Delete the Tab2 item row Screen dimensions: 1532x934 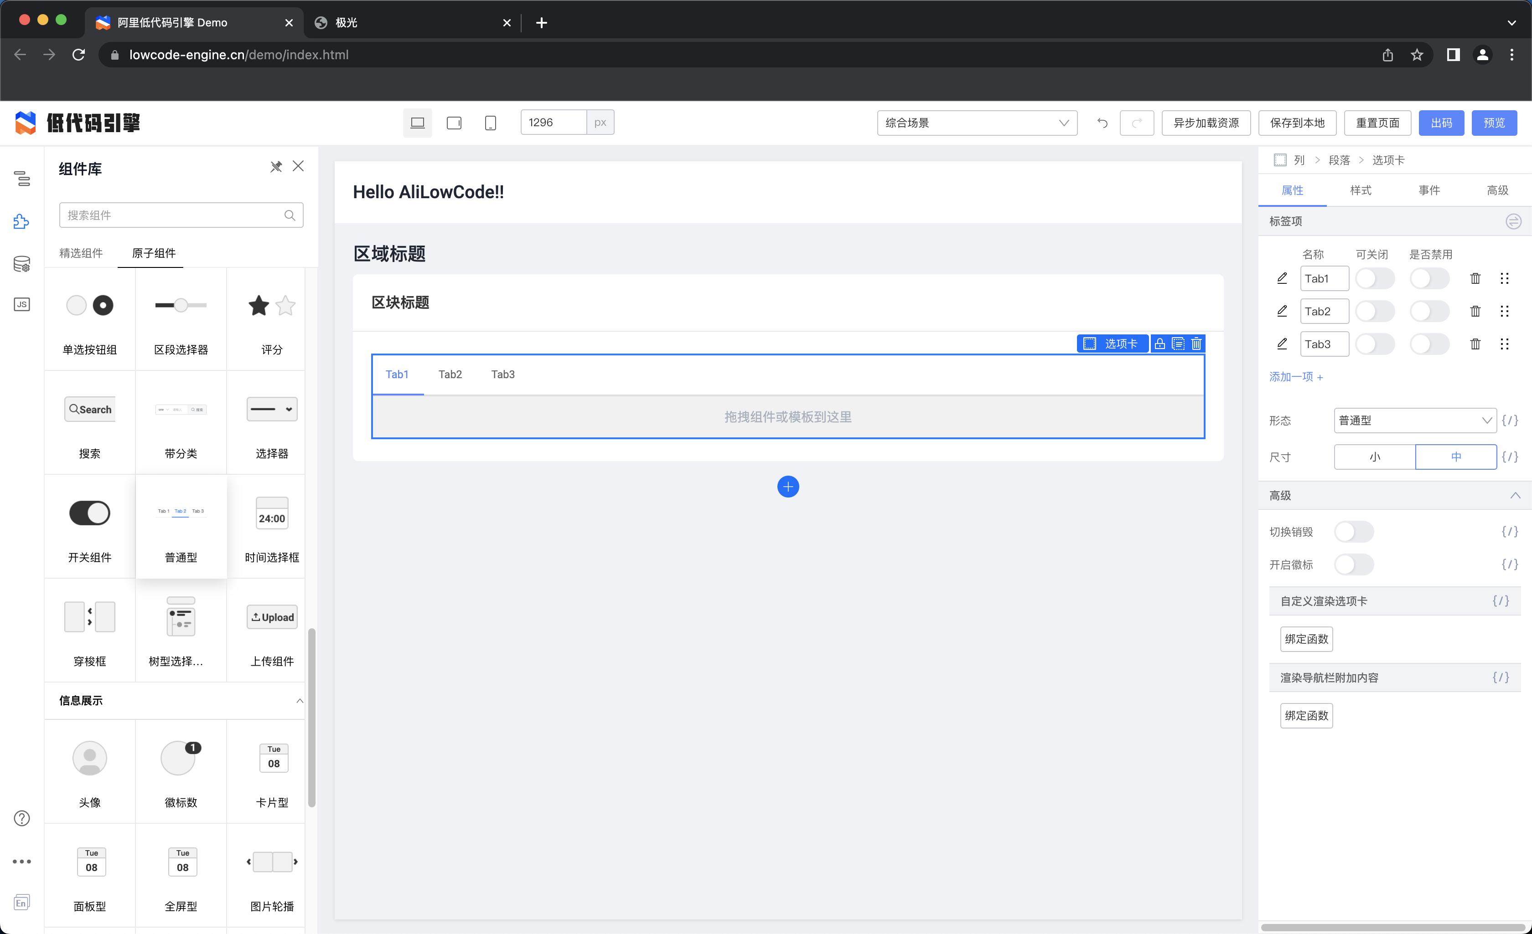[1475, 311]
